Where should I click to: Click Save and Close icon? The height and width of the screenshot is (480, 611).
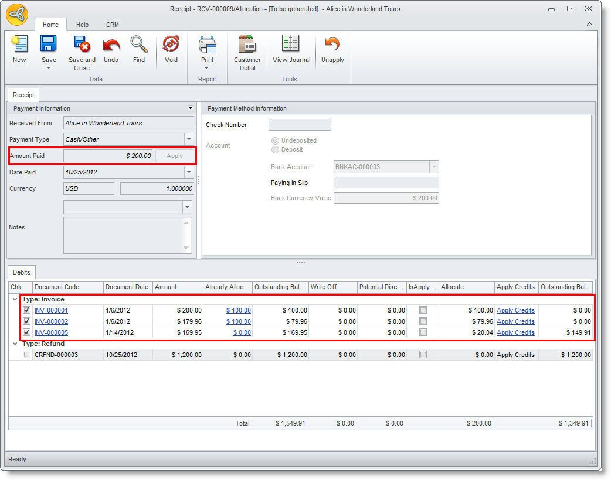[x=82, y=45]
